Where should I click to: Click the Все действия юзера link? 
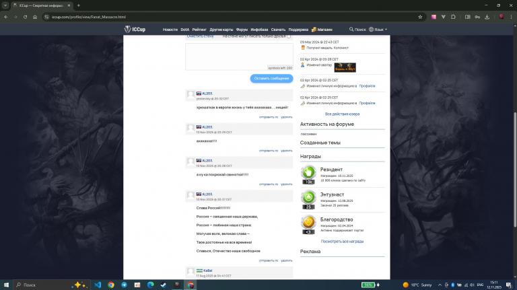click(342, 114)
